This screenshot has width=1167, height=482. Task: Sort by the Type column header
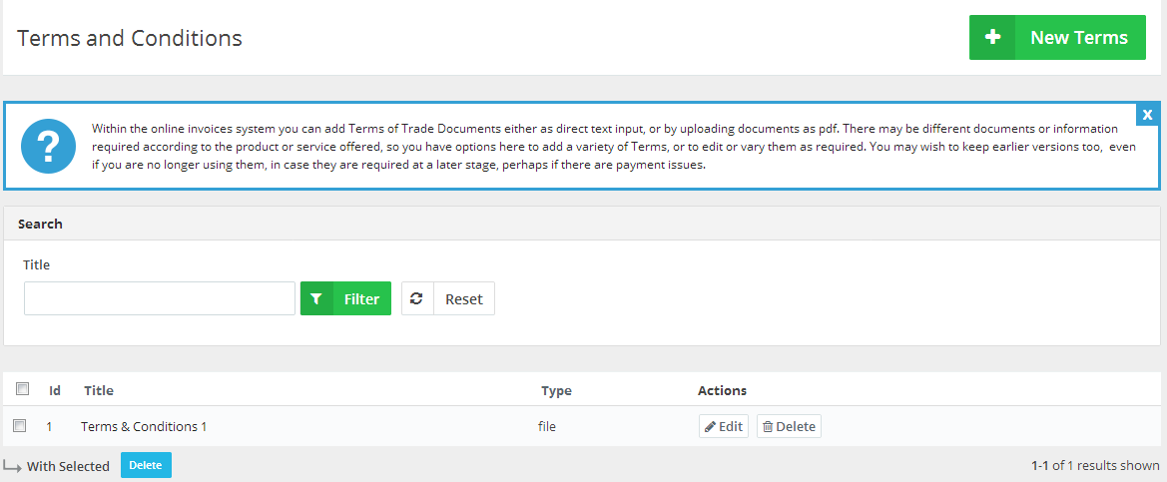[556, 390]
